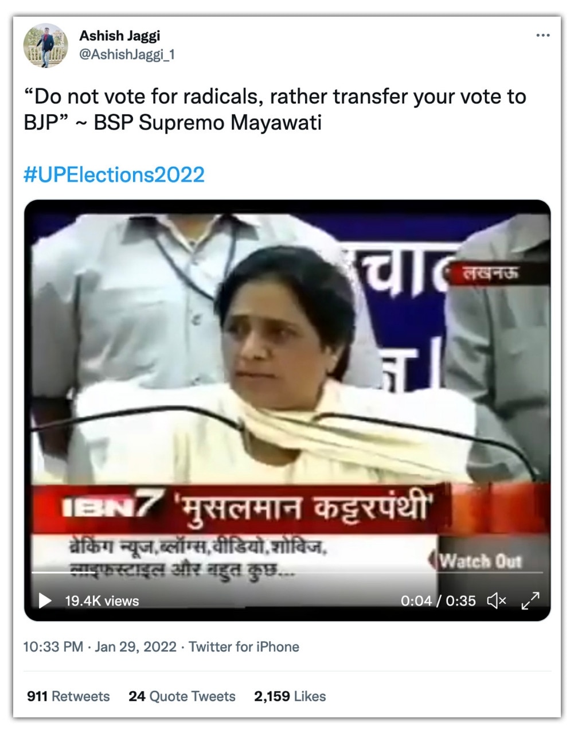Screen dimensions: 574x734
Task: Unmute the video using the speaker icon
Action: coord(497,600)
